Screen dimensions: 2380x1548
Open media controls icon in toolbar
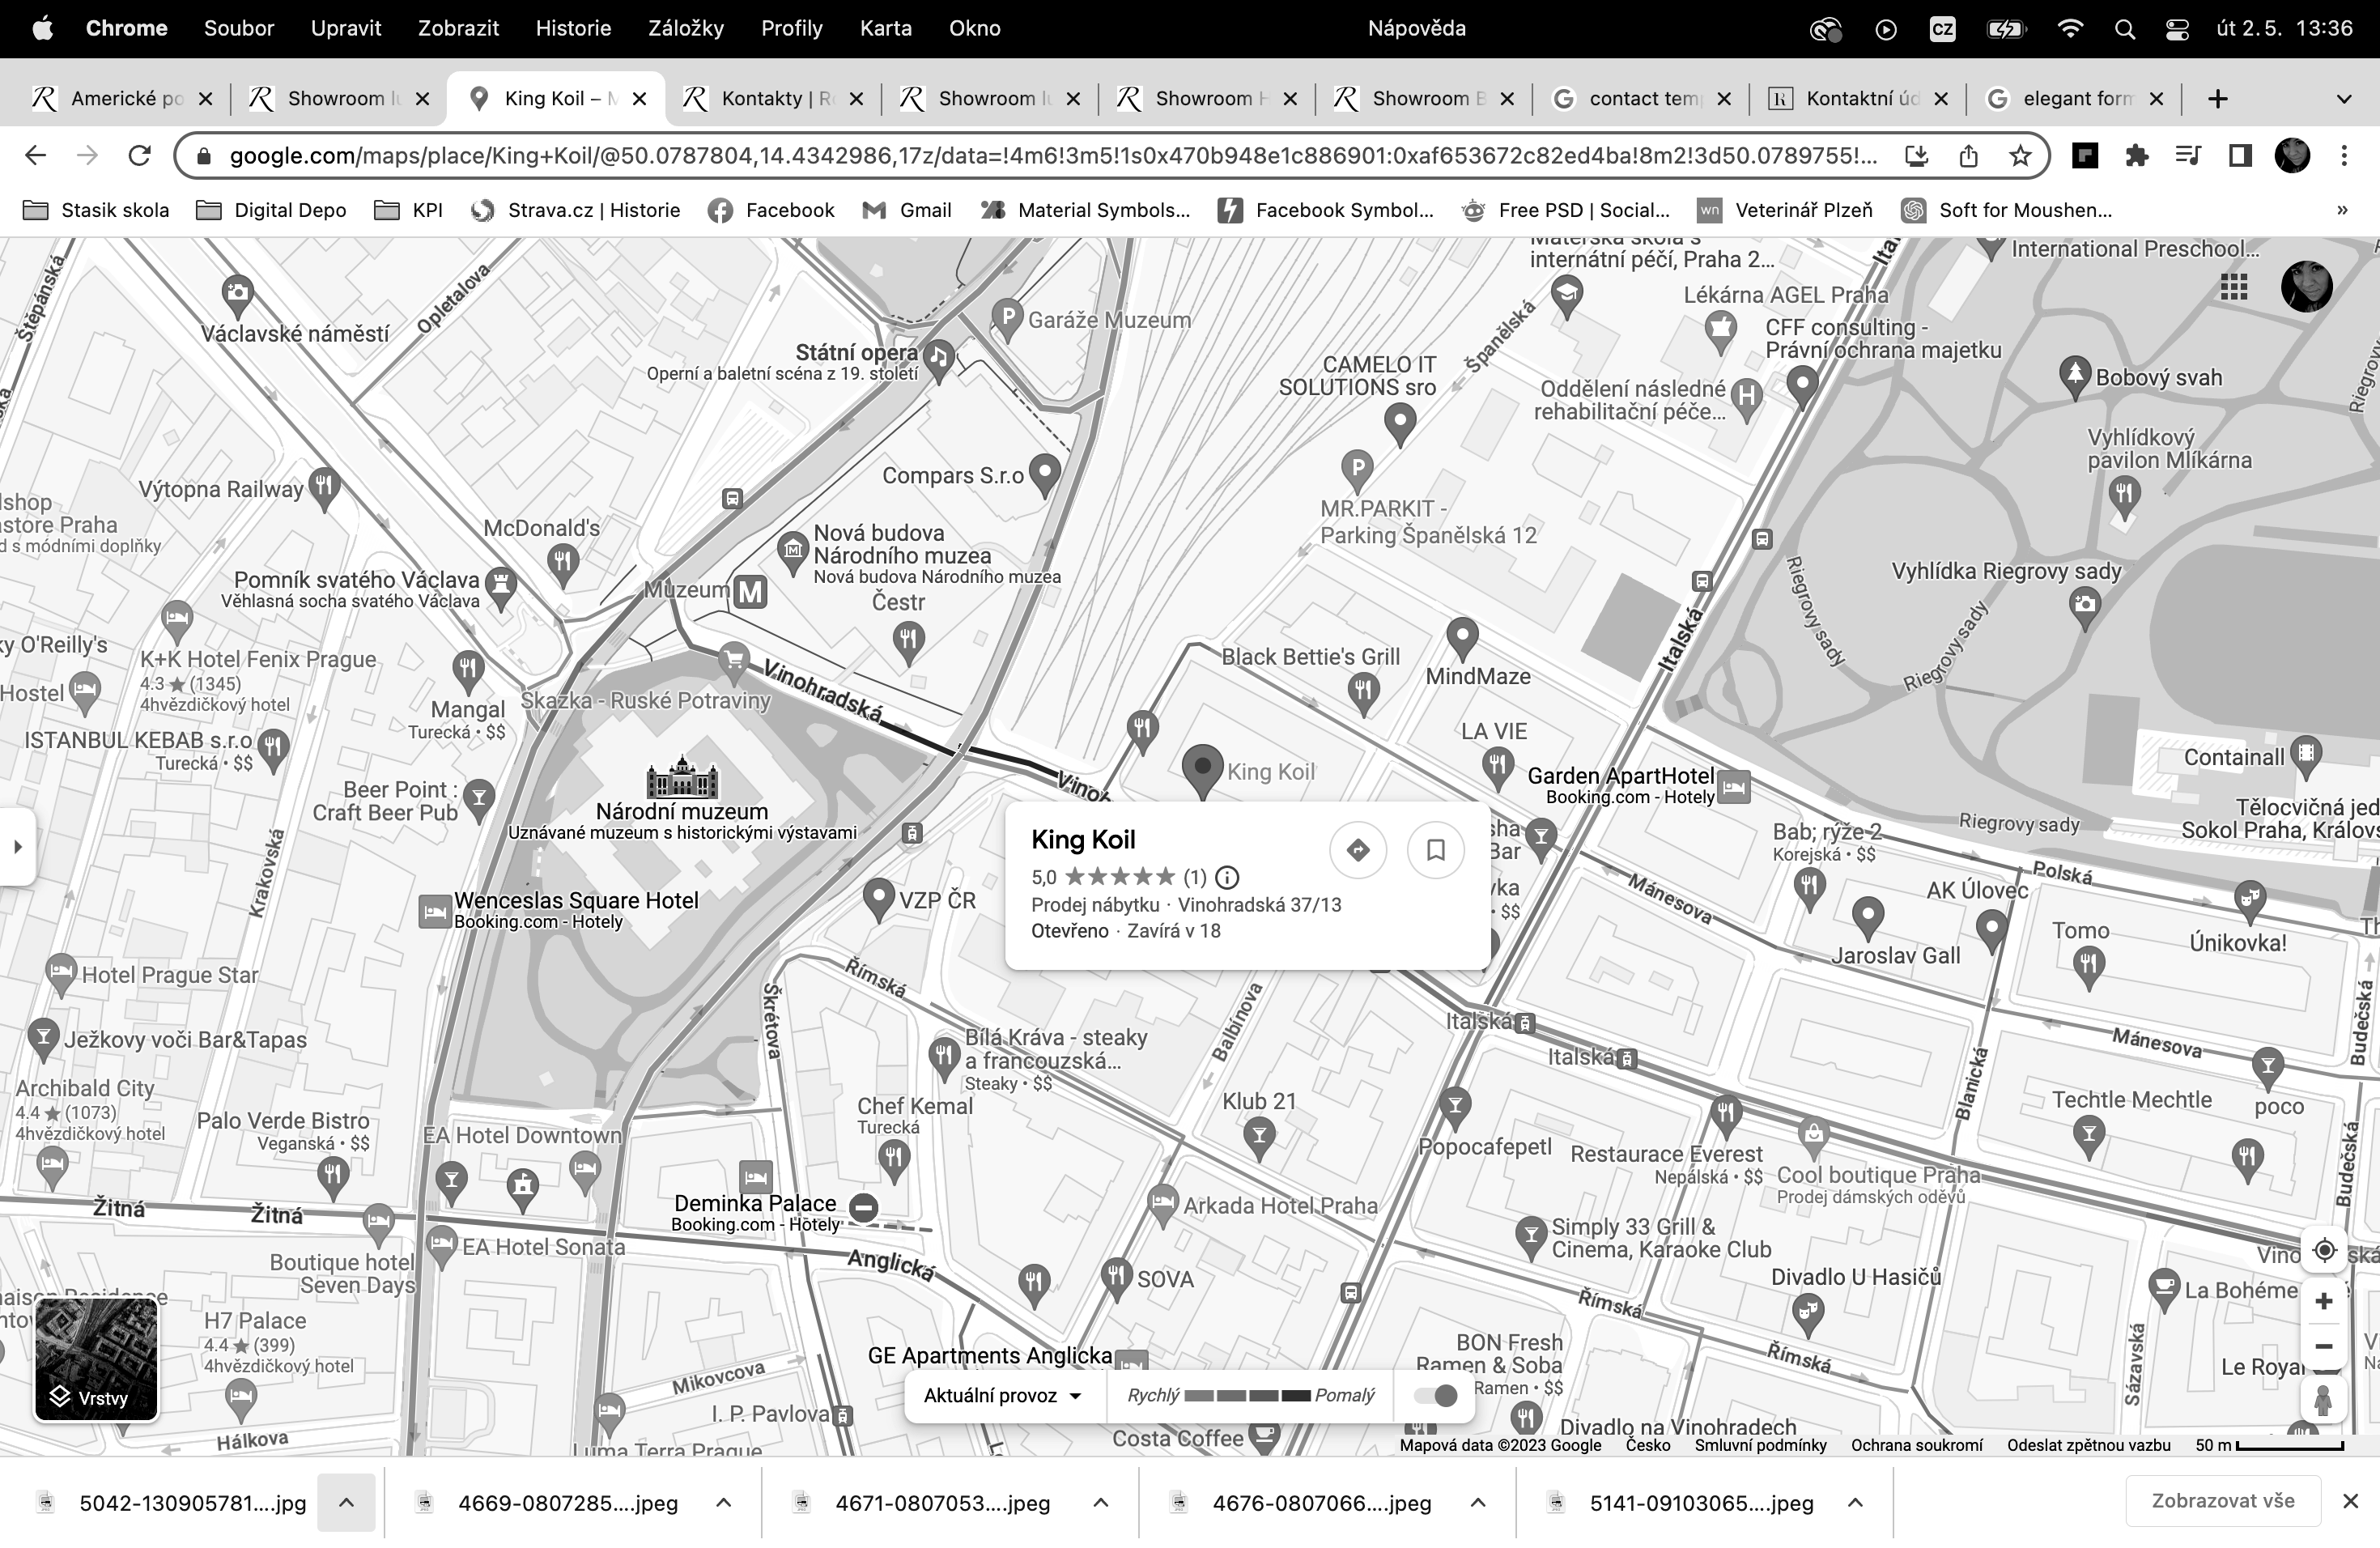point(2188,156)
